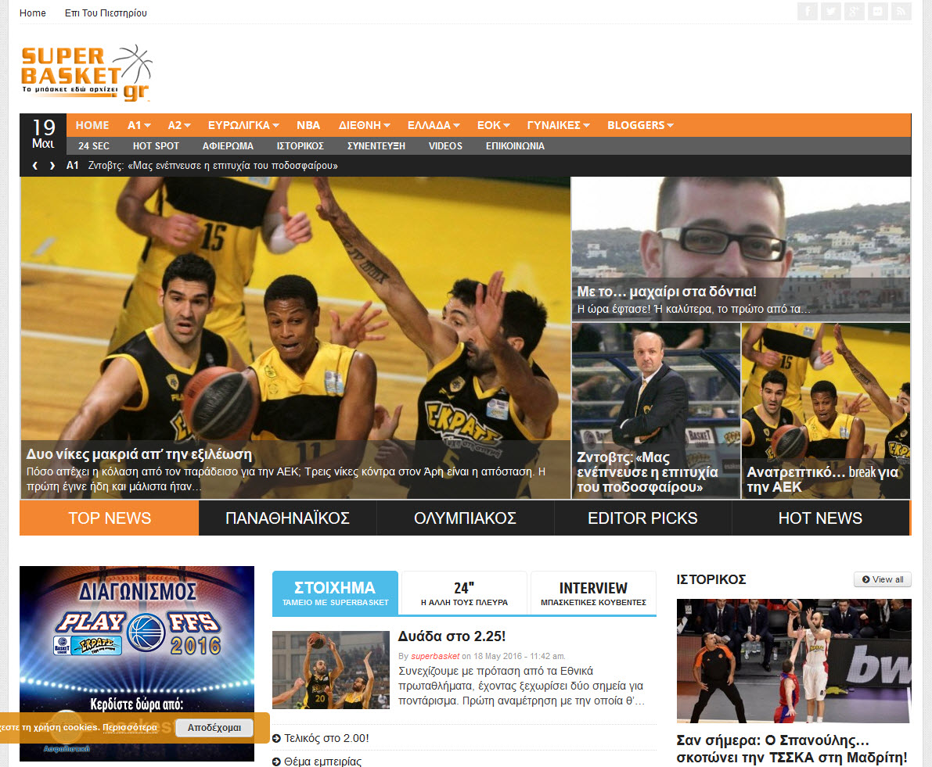This screenshot has height=767, width=932.
Task: Select ΑΦΙΕΡΩΜΑ in the sub navigation
Action: (228, 146)
